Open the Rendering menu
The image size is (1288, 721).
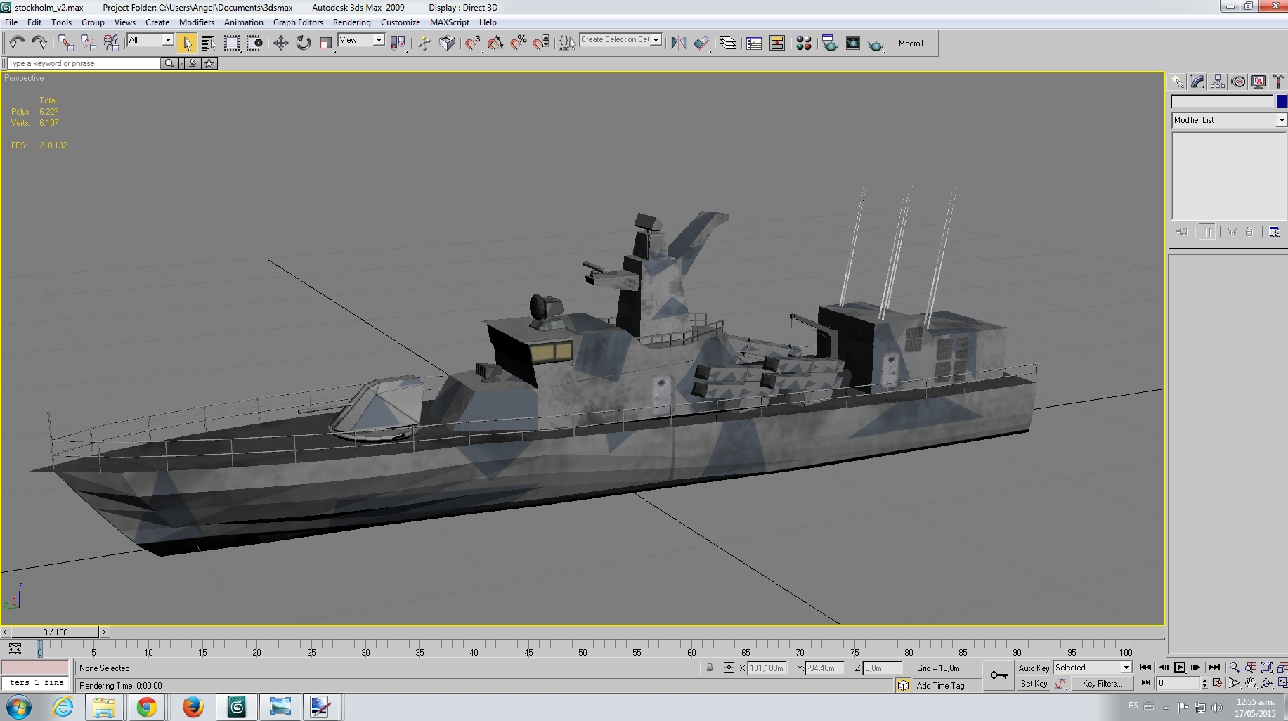pos(351,22)
